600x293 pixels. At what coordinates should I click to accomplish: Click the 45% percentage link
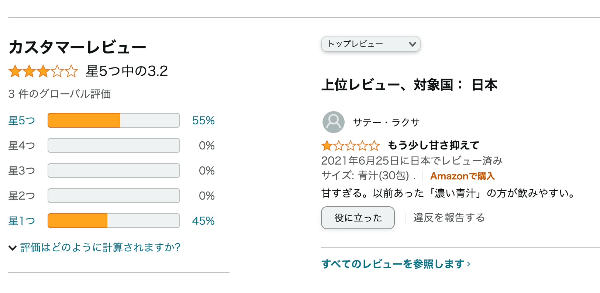pyautogui.click(x=203, y=221)
